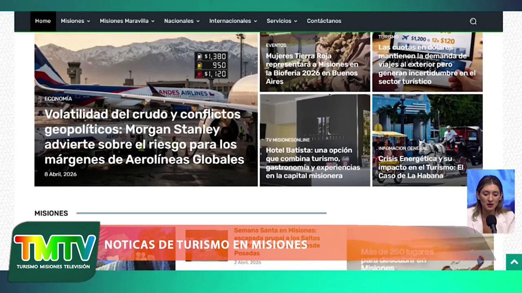Open Morgan Stanley aerolíneas headline article

point(144,137)
